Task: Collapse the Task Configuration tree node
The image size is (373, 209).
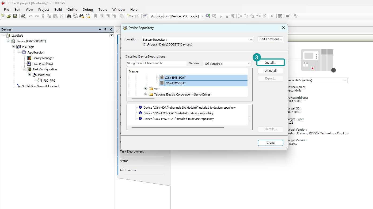Action: pyautogui.click(x=24, y=69)
